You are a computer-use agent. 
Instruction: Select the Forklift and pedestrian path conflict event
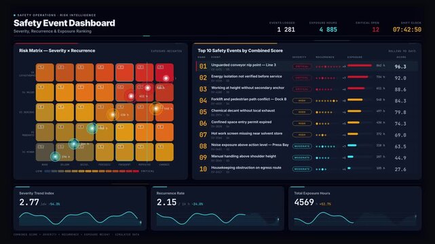(x=307, y=100)
